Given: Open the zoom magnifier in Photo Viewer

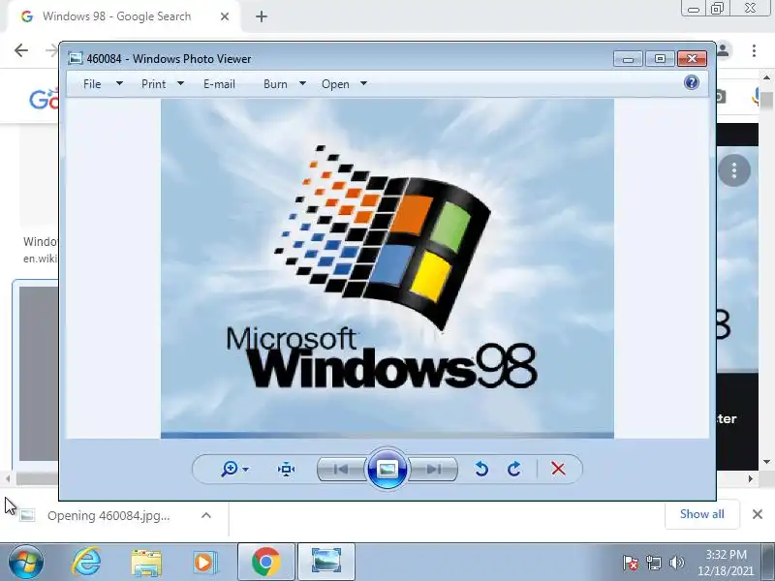Looking at the screenshot, I should pos(230,469).
